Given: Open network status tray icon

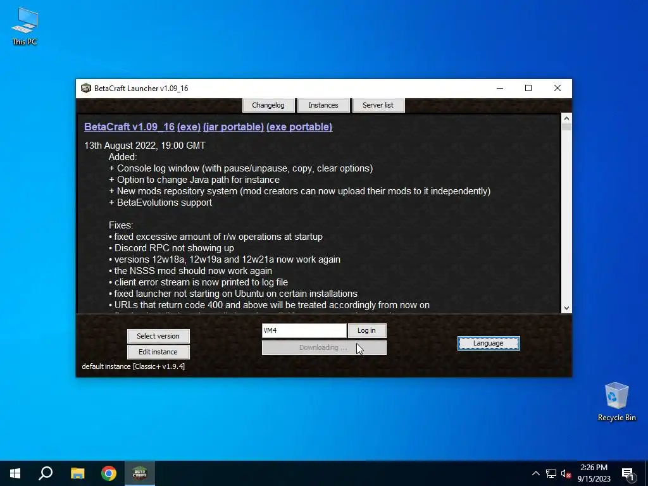Looking at the screenshot, I should point(551,473).
